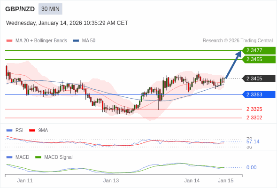Image resolution: width=277 pixels, height=188 pixels.
Task: Click the blue MACD legend swatch
Action: tap(9, 157)
